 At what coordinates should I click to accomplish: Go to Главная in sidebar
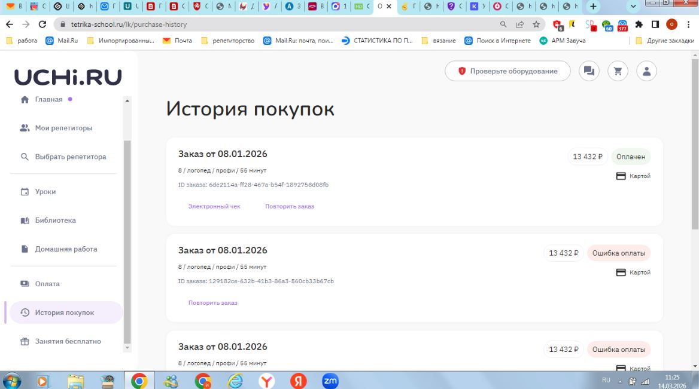tap(48, 99)
